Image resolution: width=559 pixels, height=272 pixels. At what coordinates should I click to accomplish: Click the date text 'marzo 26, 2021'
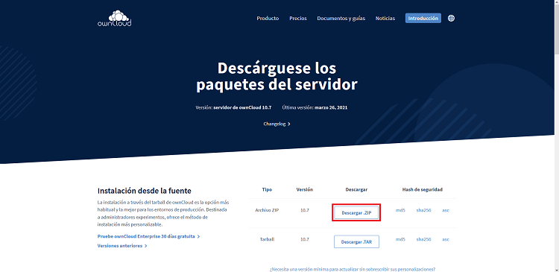coord(331,107)
